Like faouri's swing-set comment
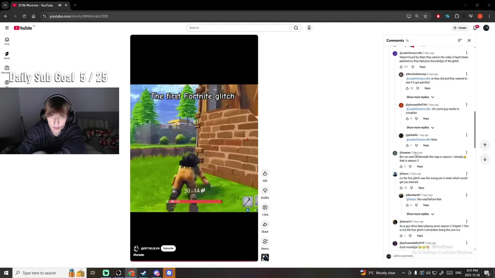This screenshot has height=278, width=495. (x=401, y=188)
